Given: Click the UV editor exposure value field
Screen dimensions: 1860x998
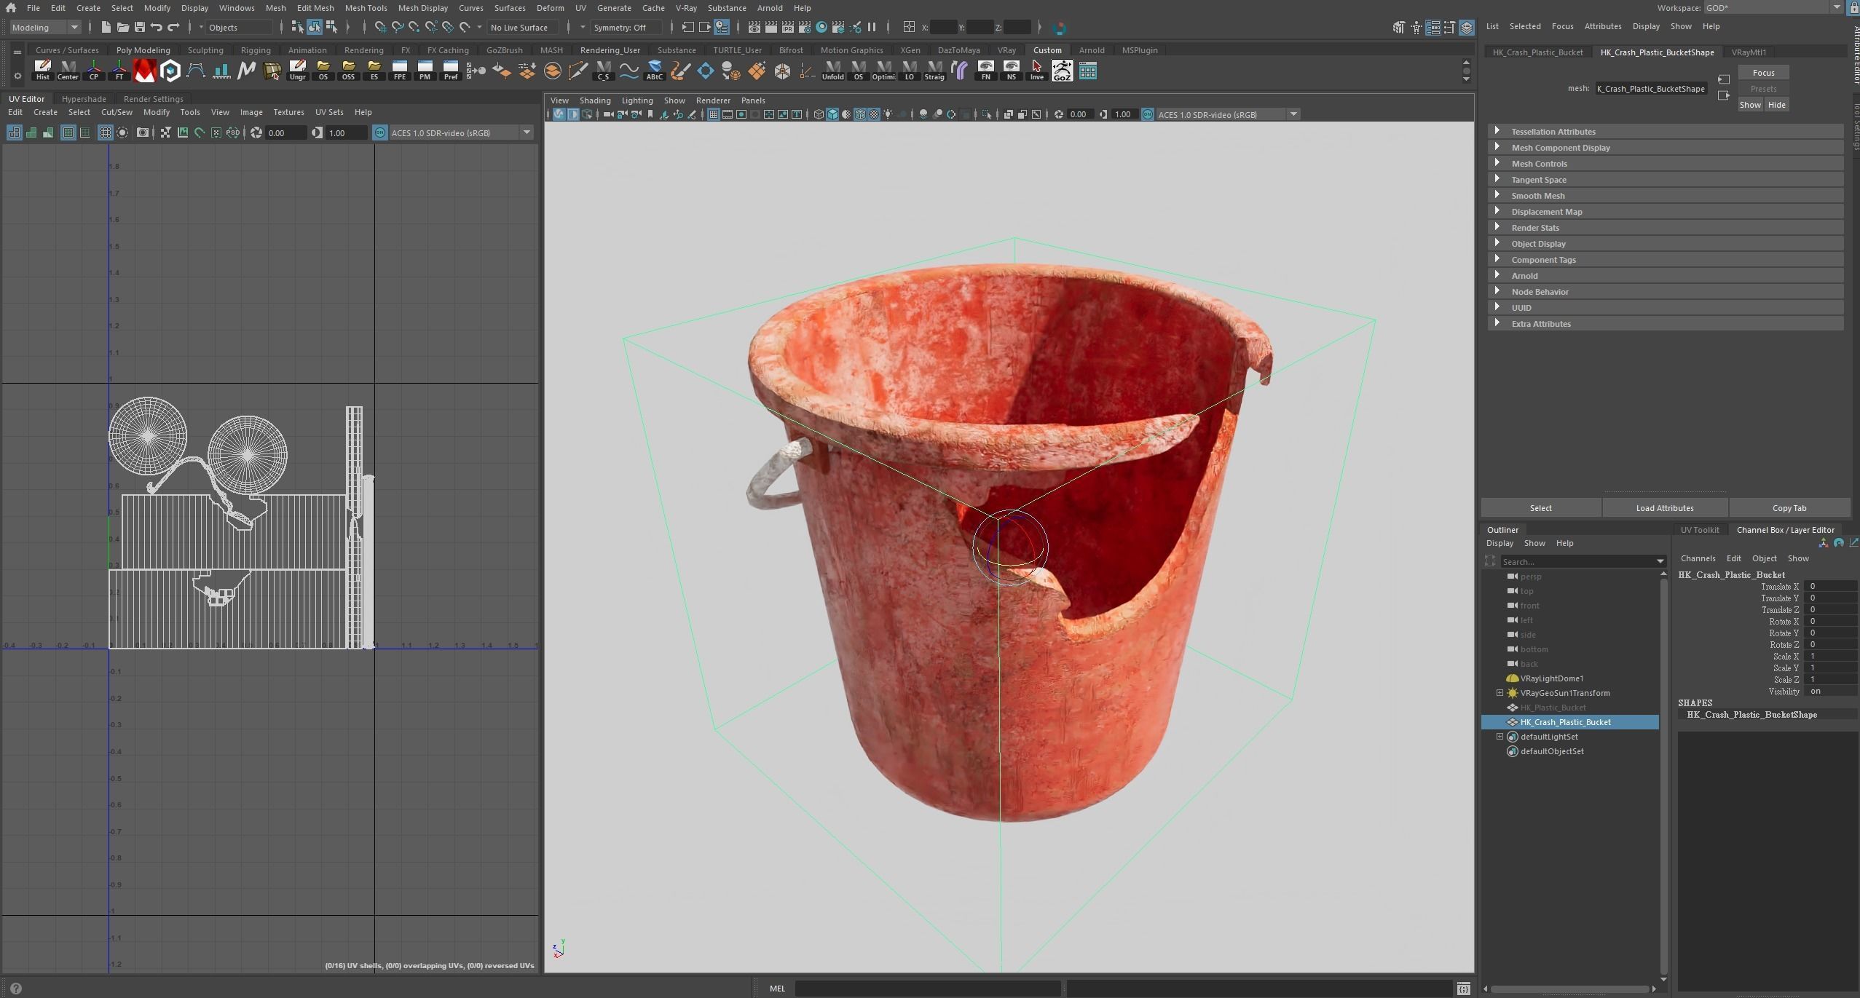Looking at the screenshot, I should [286, 132].
